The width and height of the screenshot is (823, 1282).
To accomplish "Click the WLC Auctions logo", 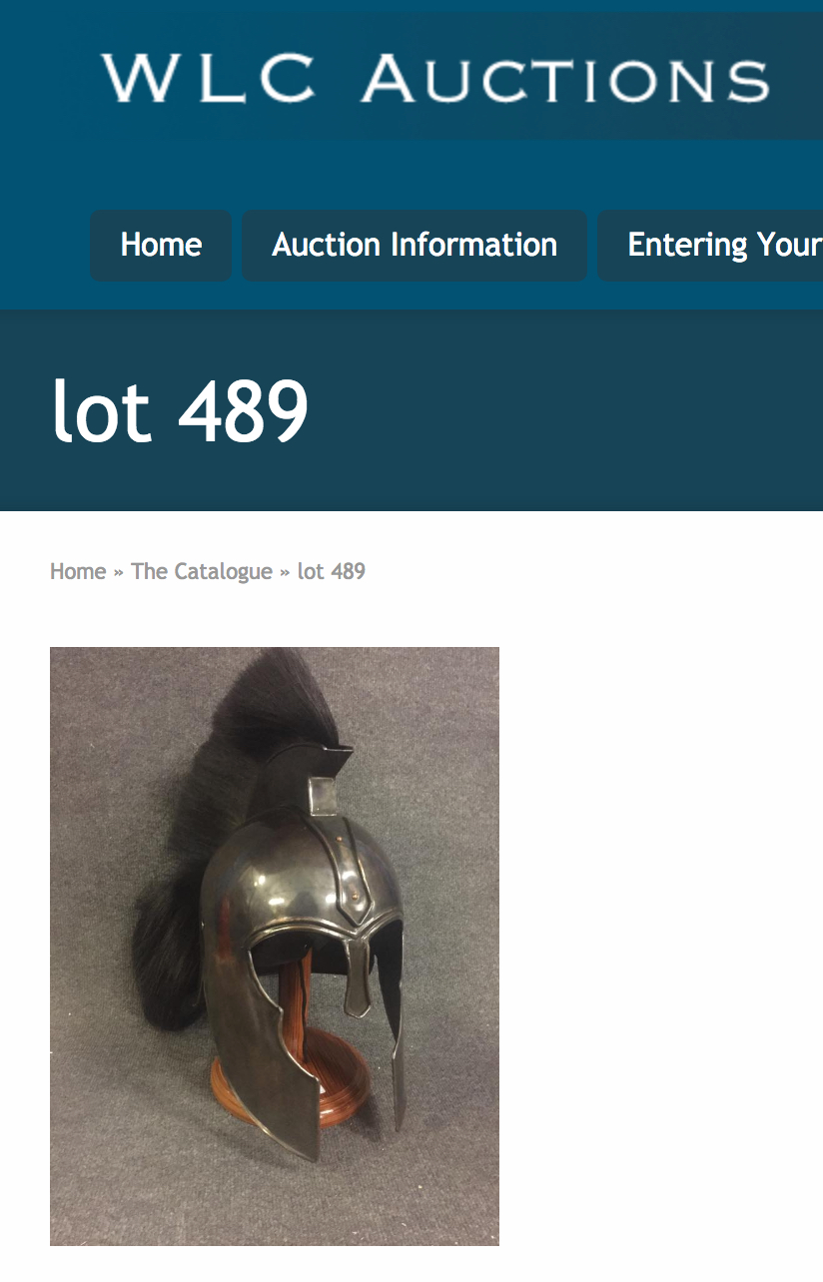I will pos(435,78).
